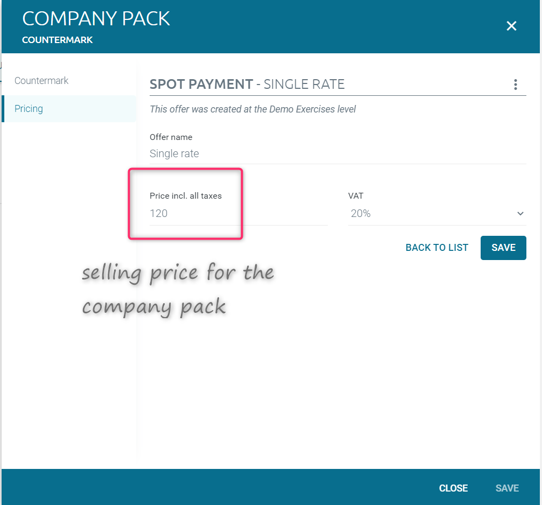Close the Company Pack dialog with the X icon
Image resolution: width=542 pixels, height=505 pixels.
pos(511,26)
